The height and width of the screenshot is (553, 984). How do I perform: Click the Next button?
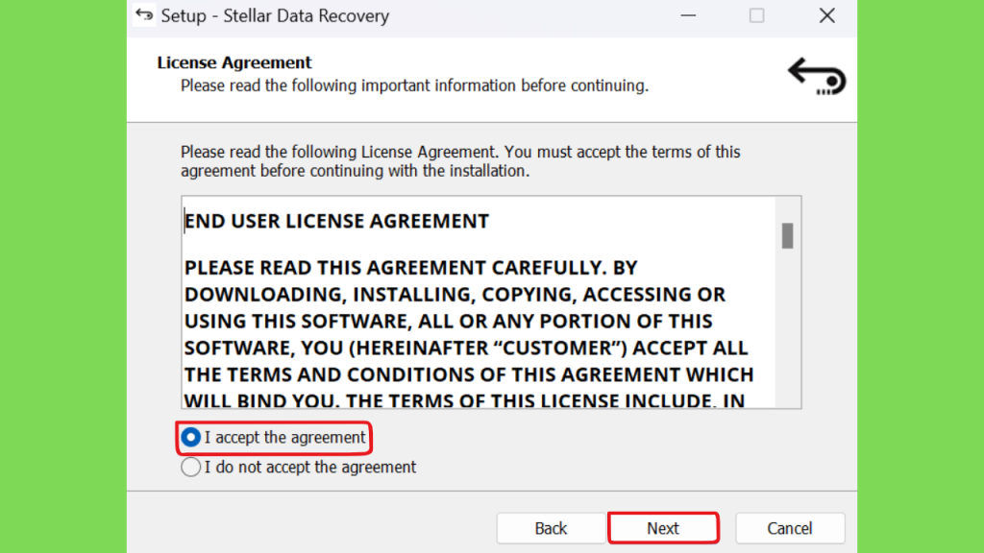point(663,528)
